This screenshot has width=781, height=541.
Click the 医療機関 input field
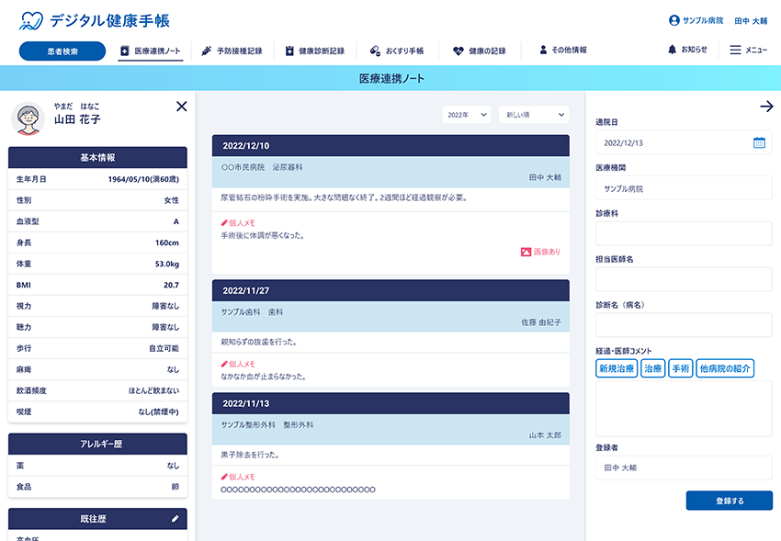684,188
